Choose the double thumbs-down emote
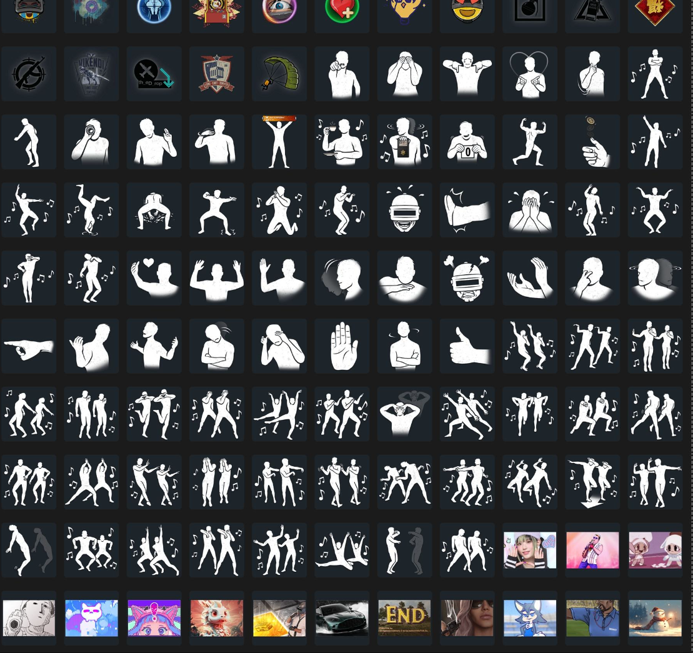 (467, 74)
